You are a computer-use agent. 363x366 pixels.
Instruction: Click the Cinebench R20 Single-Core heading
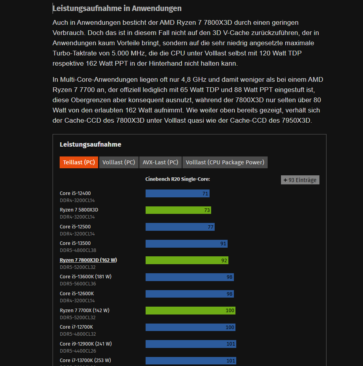tap(177, 179)
